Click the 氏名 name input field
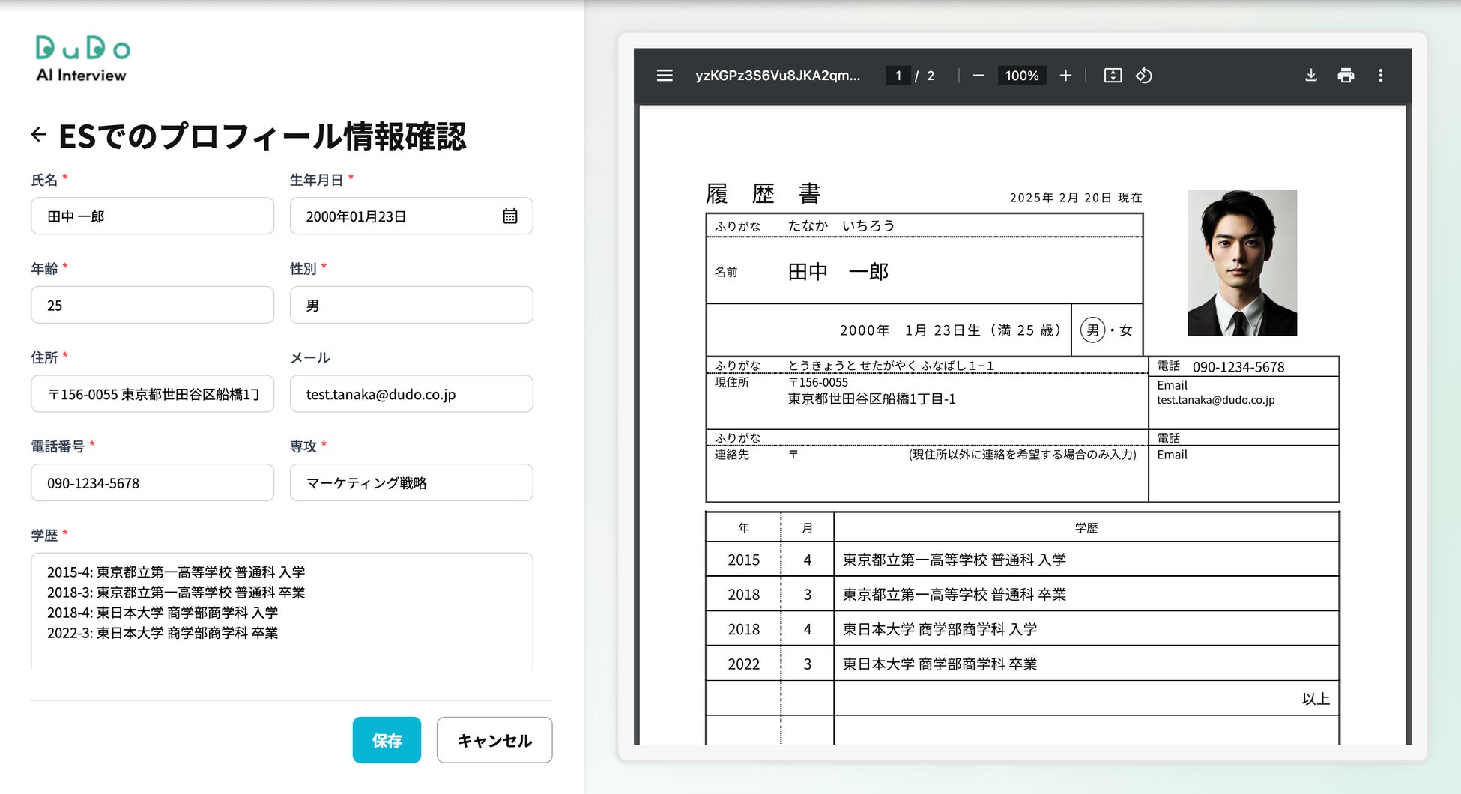Viewport: 1461px width, 794px height. (x=153, y=216)
